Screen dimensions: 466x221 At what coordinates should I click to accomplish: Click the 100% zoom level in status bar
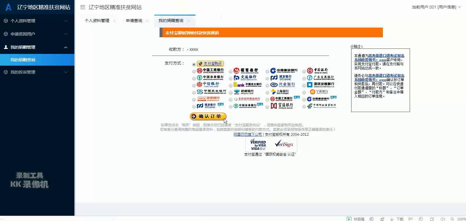pos(461,219)
